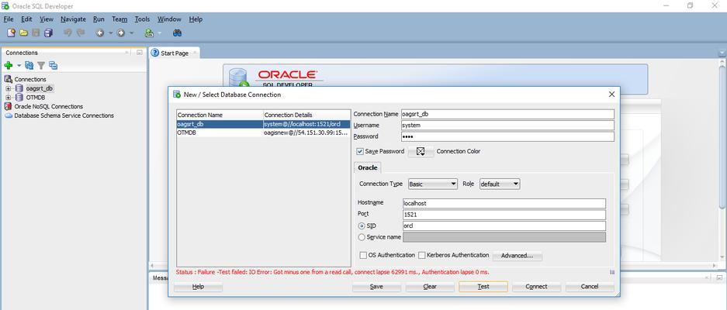Click the Password input field

tap(507, 136)
